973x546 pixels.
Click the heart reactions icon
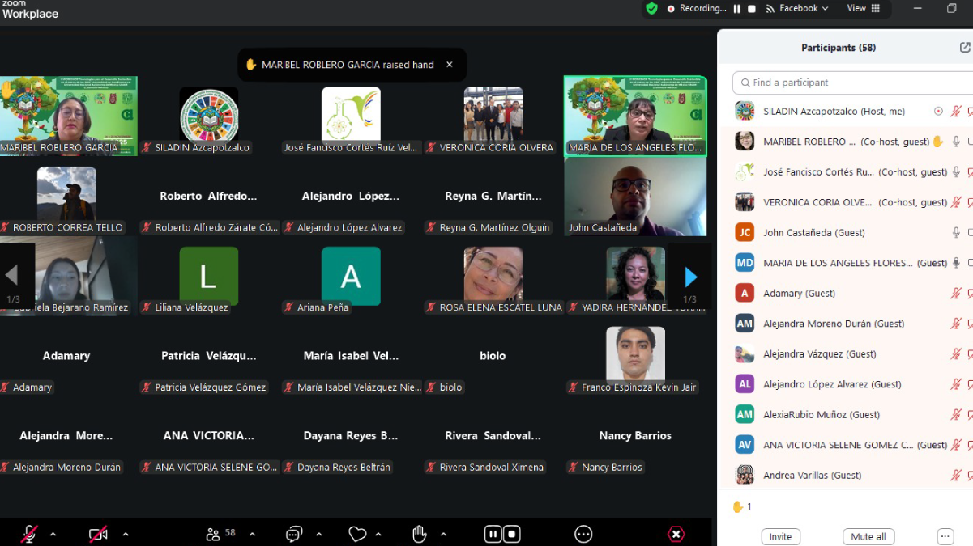pyautogui.click(x=357, y=534)
